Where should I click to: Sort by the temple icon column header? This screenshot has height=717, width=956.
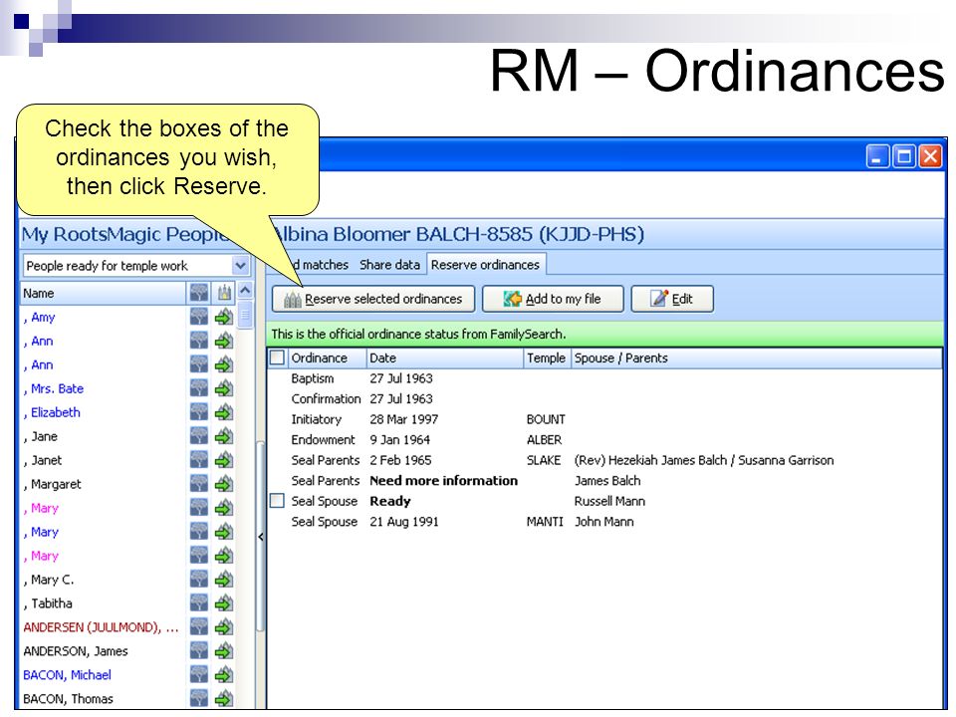(x=224, y=293)
